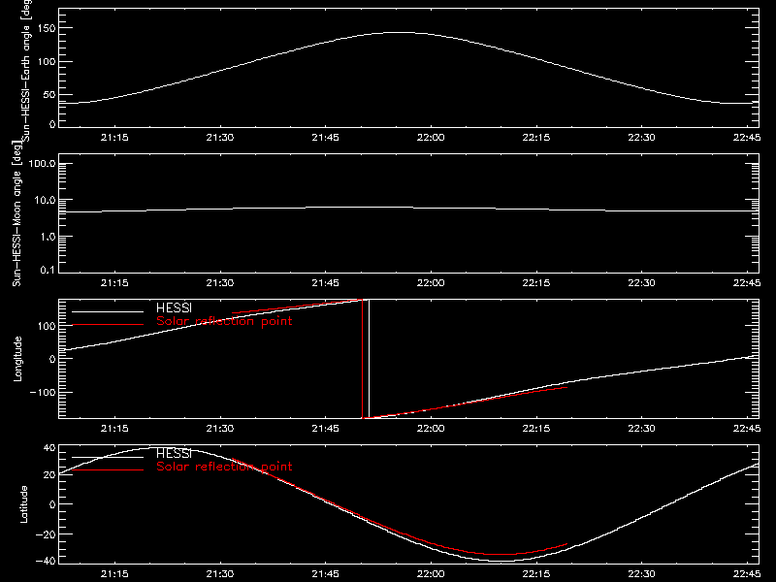
Task: Click the 22:45 time label under the Earth angle plot
Action: point(747,138)
